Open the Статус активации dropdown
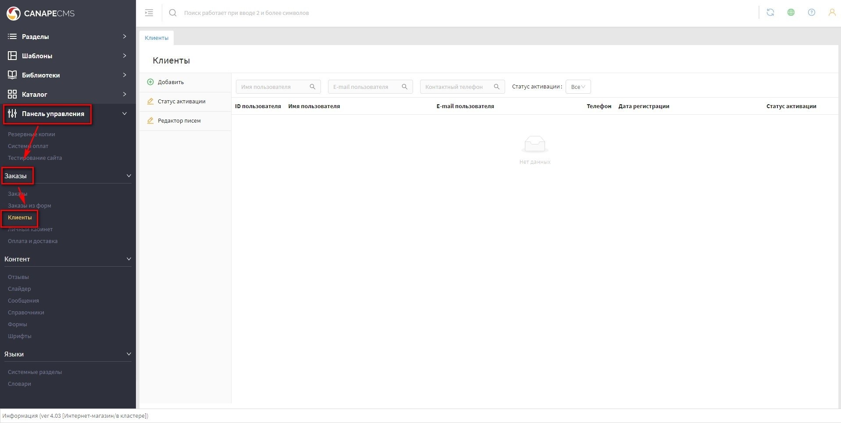 pos(578,87)
